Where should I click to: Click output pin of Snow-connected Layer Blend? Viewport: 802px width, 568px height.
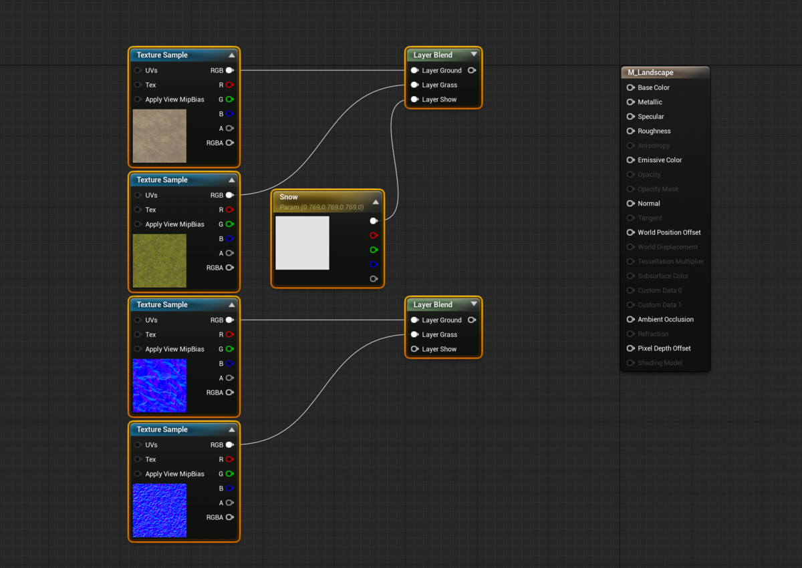(x=472, y=70)
